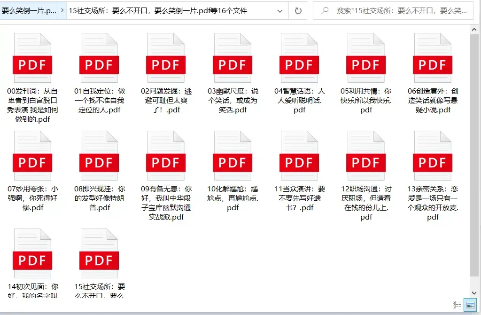
Task: Open the 10化解尴尬 PDF file icon
Action: [232, 155]
